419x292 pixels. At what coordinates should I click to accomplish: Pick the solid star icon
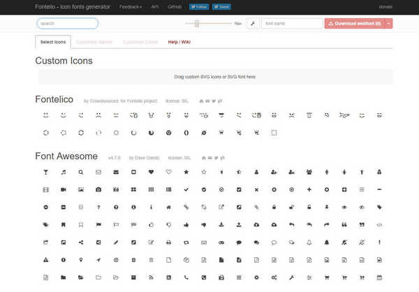click(186, 172)
